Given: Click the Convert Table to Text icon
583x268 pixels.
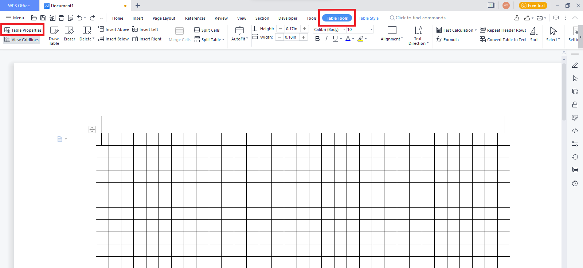Looking at the screenshot, I should 483,40.
